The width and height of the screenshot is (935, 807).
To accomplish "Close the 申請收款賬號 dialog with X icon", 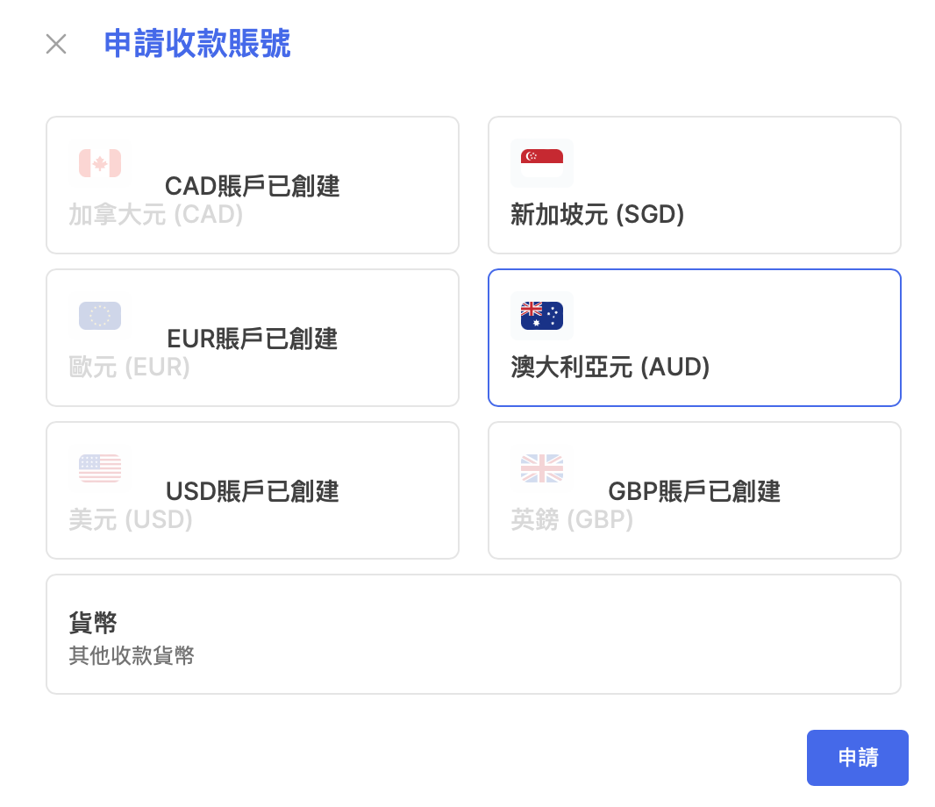I will (56, 44).
